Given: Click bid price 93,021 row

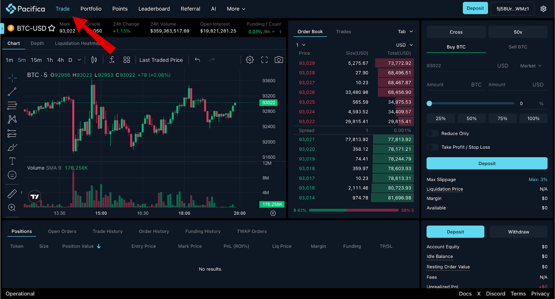Looking at the screenshot, I should (353, 139).
